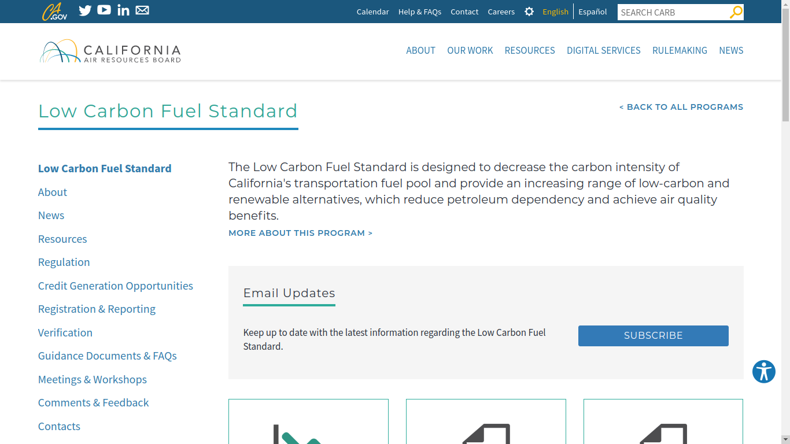The width and height of the screenshot is (790, 444).
Task: Open the About navigation menu
Action: [x=420, y=50]
